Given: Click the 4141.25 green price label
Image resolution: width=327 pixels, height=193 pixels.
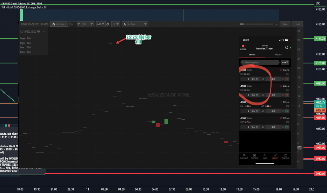Looking at the screenshot, I should 320,39.
